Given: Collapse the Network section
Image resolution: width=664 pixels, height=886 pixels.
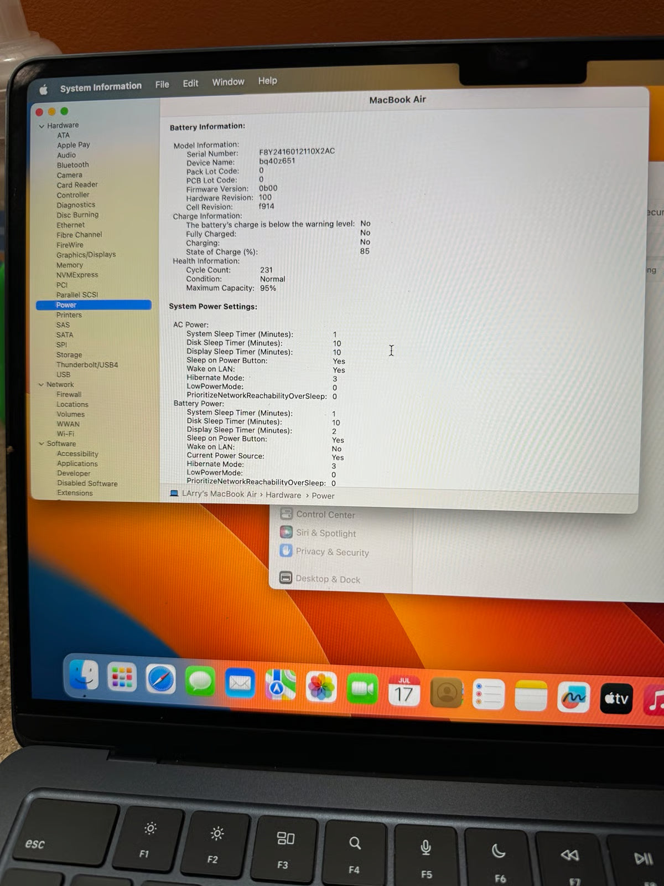Looking at the screenshot, I should point(41,385).
